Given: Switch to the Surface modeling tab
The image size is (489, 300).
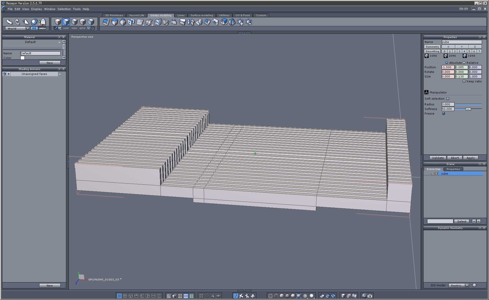Looking at the screenshot, I should point(202,15).
